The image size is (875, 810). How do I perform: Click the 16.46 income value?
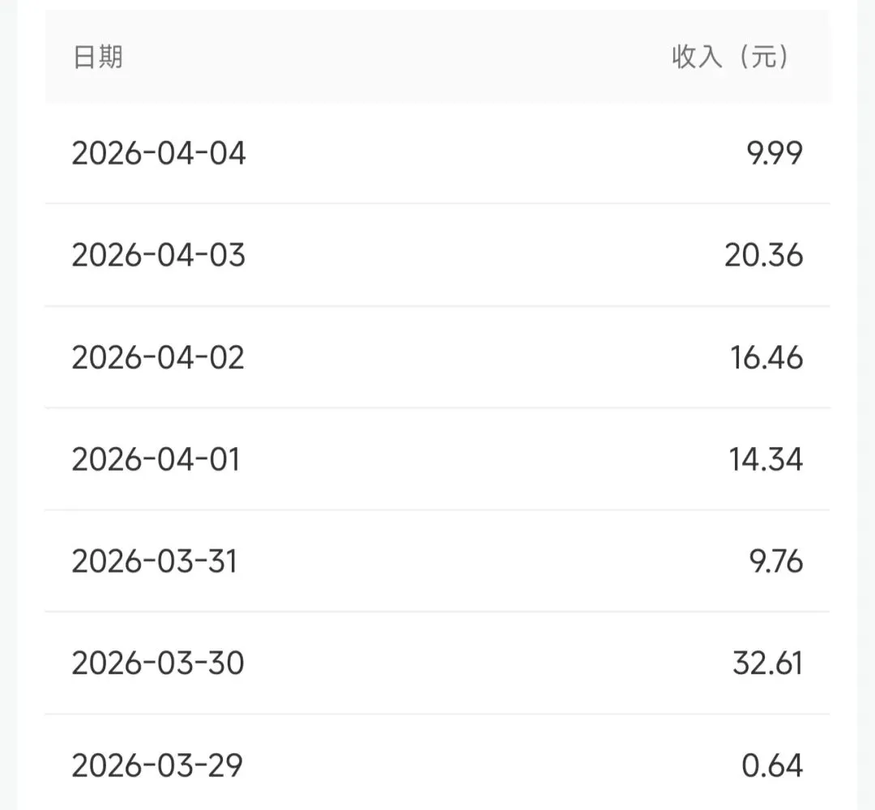[x=766, y=357]
